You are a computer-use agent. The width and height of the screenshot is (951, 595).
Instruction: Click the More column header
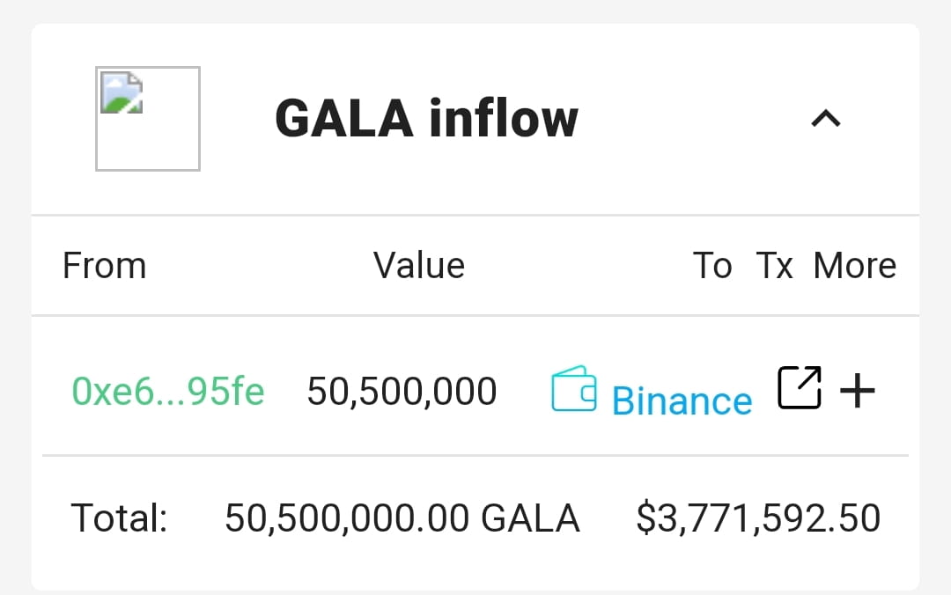point(854,265)
